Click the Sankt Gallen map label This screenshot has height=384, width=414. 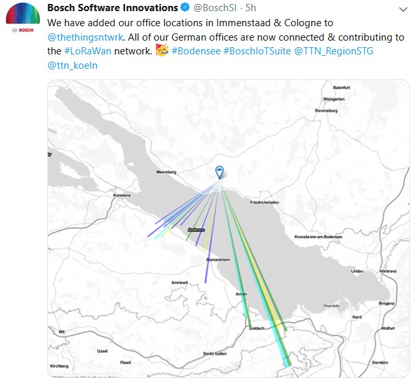click(215, 354)
